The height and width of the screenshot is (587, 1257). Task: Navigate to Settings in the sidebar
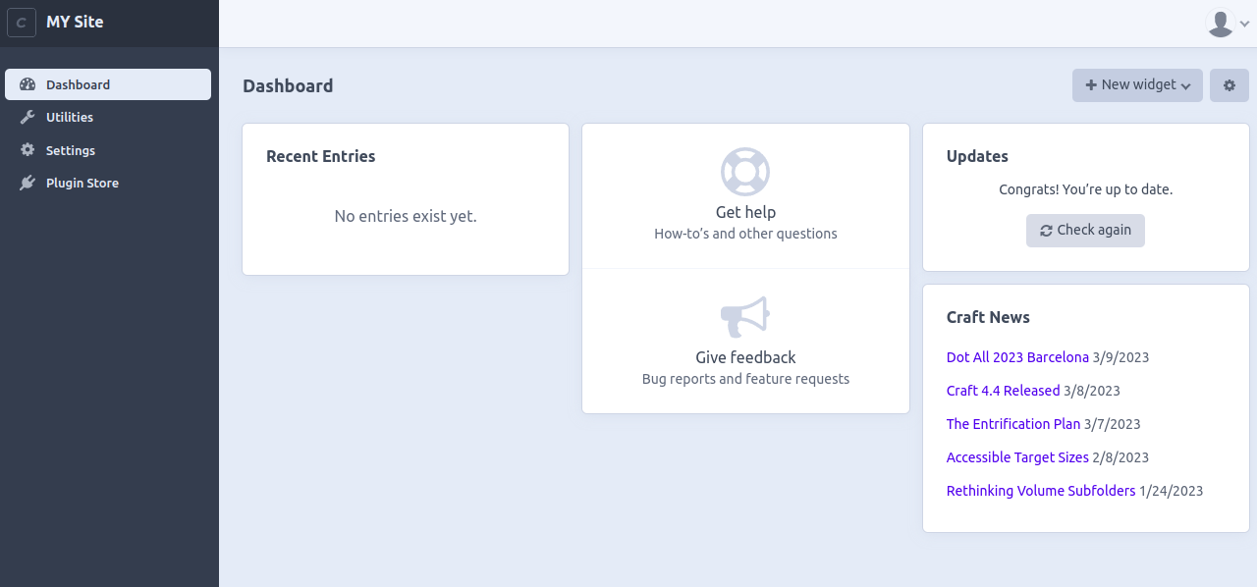71,150
